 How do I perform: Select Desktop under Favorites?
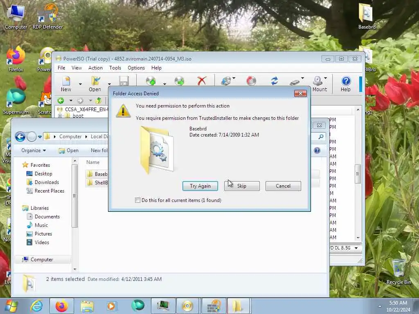39,174
